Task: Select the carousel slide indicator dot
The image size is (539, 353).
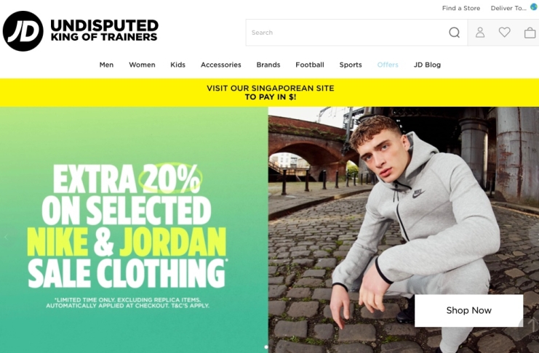Action: click(265, 347)
